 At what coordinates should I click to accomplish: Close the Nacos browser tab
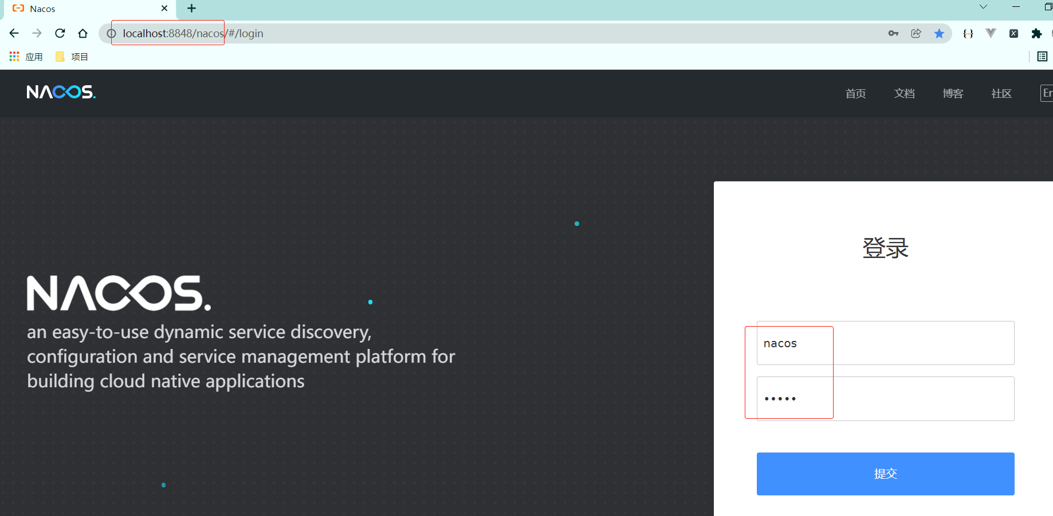point(164,9)
